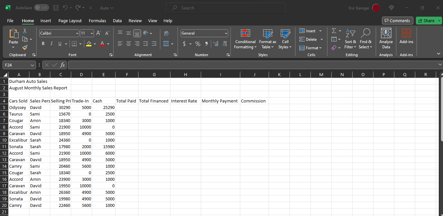The image size is (443, 216).
Task: Click Wrap Text in the Alignment group
Action: tap(166, 33)
